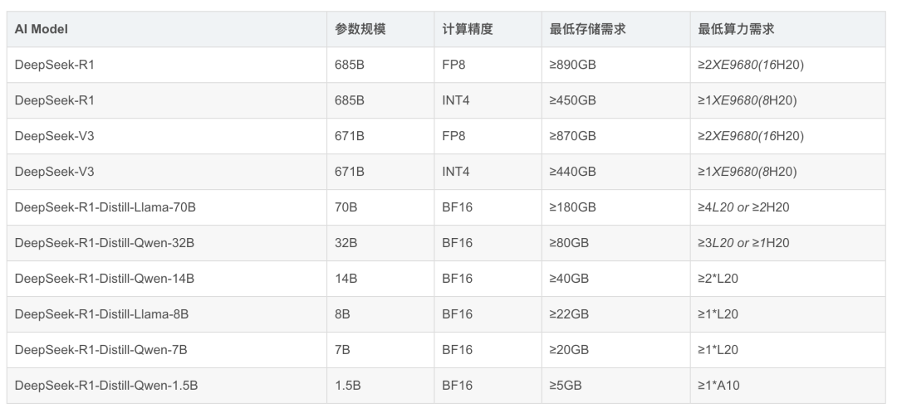This screenshot has height=413, width=897.
Task: Click the AI Model column header
Action: [x=41, y=29]
